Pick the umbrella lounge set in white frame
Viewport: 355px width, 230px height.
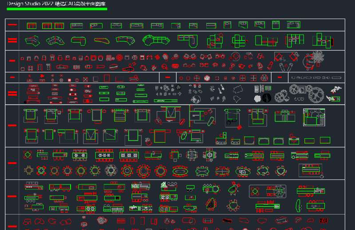[x=265, y=191]
